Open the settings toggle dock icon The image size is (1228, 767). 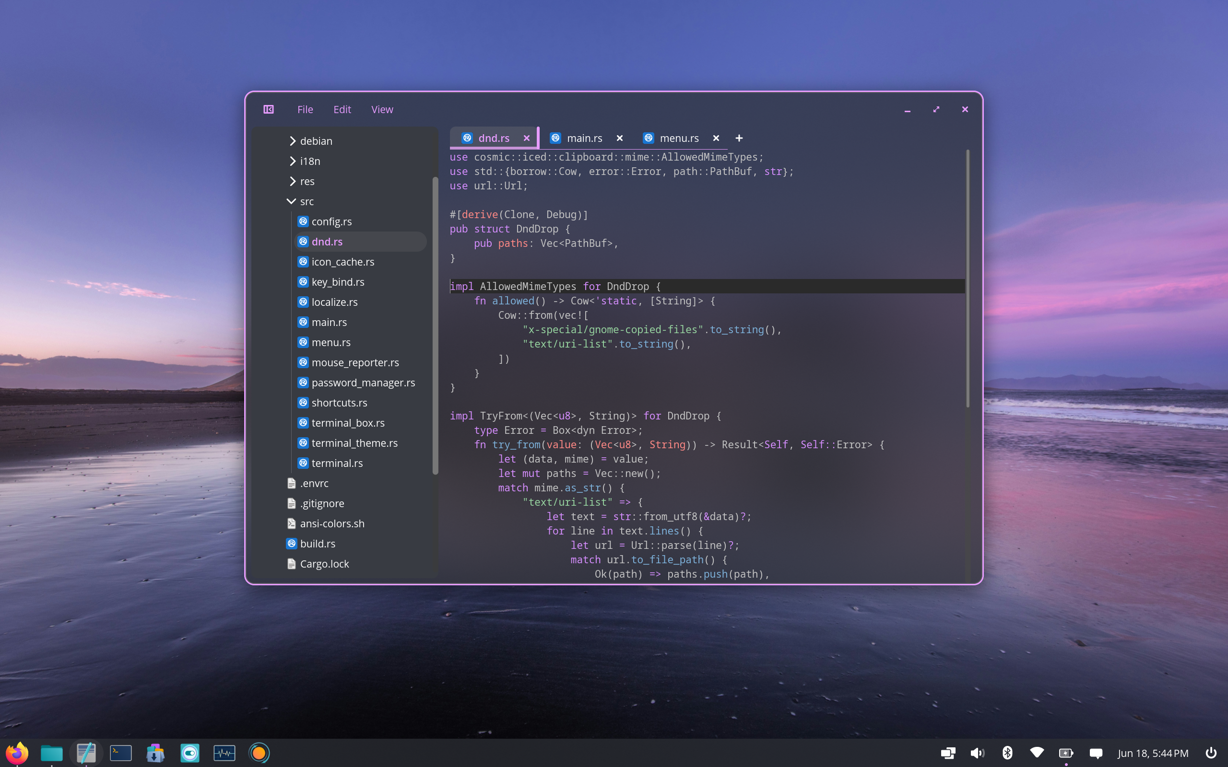(190, 753)
